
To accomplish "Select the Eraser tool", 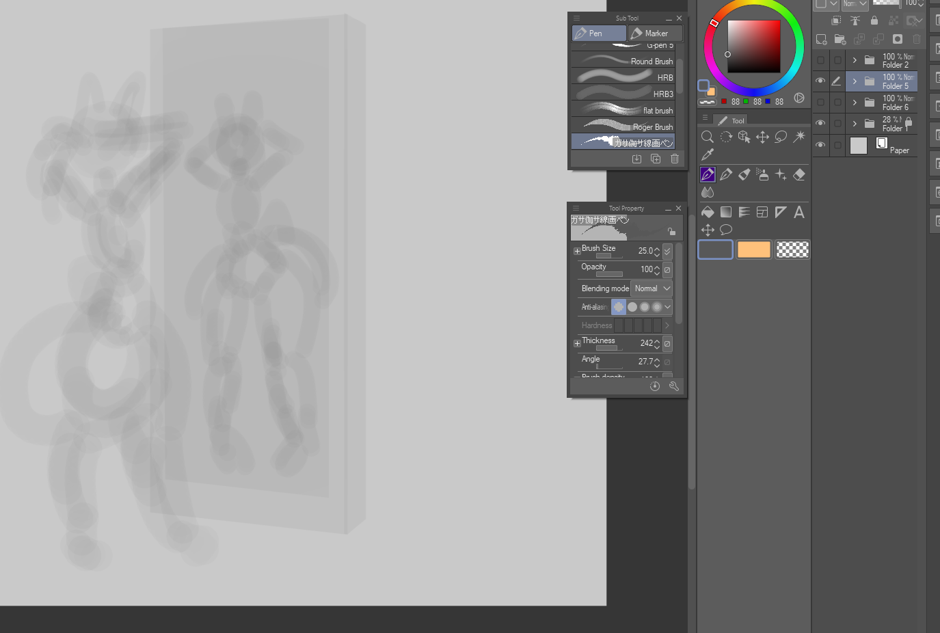I will (x=798, y=175).
